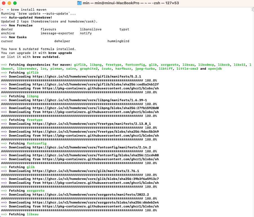Click green 'jpeg-turbo' dependency name
Image resolution: width=254 pixels, height=217 pixels.
(145, 69)
